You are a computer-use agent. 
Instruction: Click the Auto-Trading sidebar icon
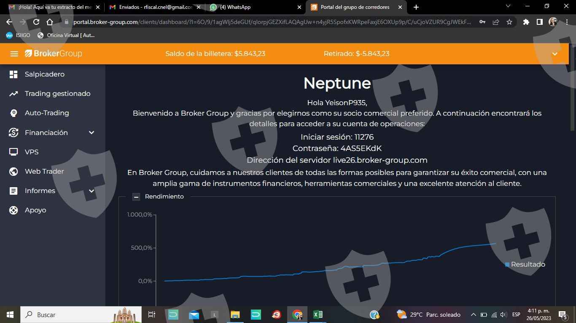click(x=13, y=113)
